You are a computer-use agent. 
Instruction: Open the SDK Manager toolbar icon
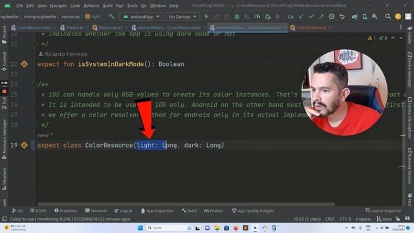coord(375,17)
